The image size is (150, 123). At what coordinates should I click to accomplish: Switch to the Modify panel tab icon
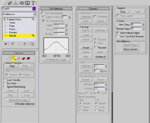pyautogui.click(x=10, y=3)
